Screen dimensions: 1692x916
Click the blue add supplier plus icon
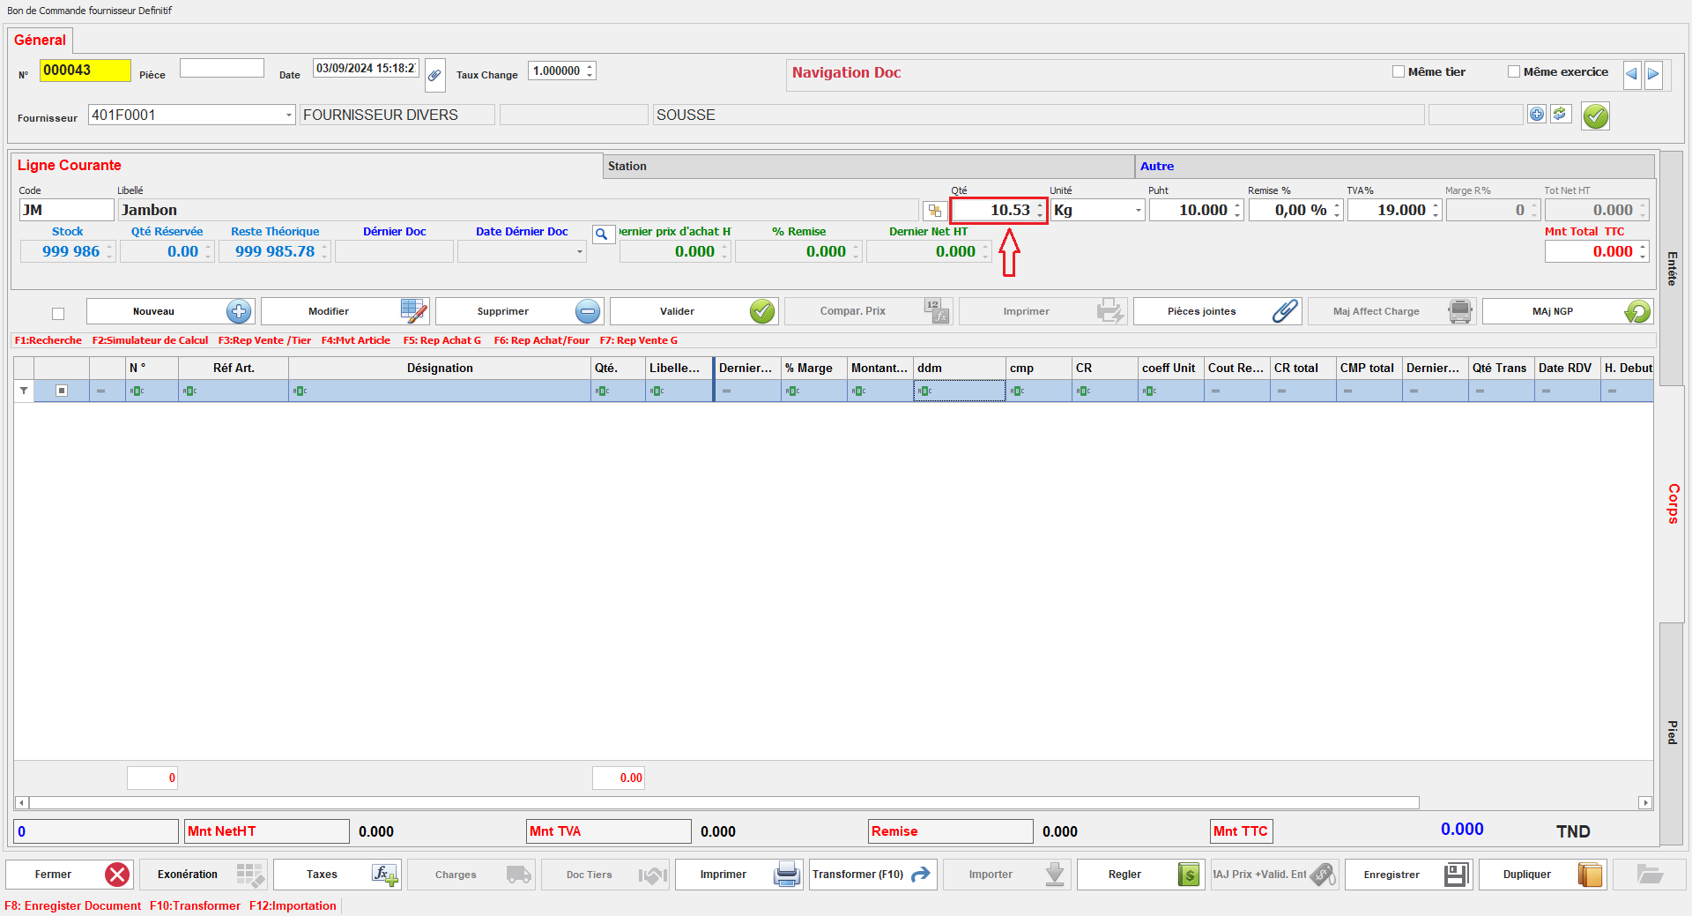pos(1536,114)
